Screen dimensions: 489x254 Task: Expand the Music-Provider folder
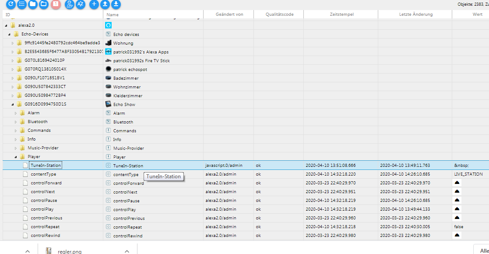coord(16,148)
